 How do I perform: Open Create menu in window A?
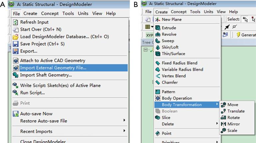30,14
